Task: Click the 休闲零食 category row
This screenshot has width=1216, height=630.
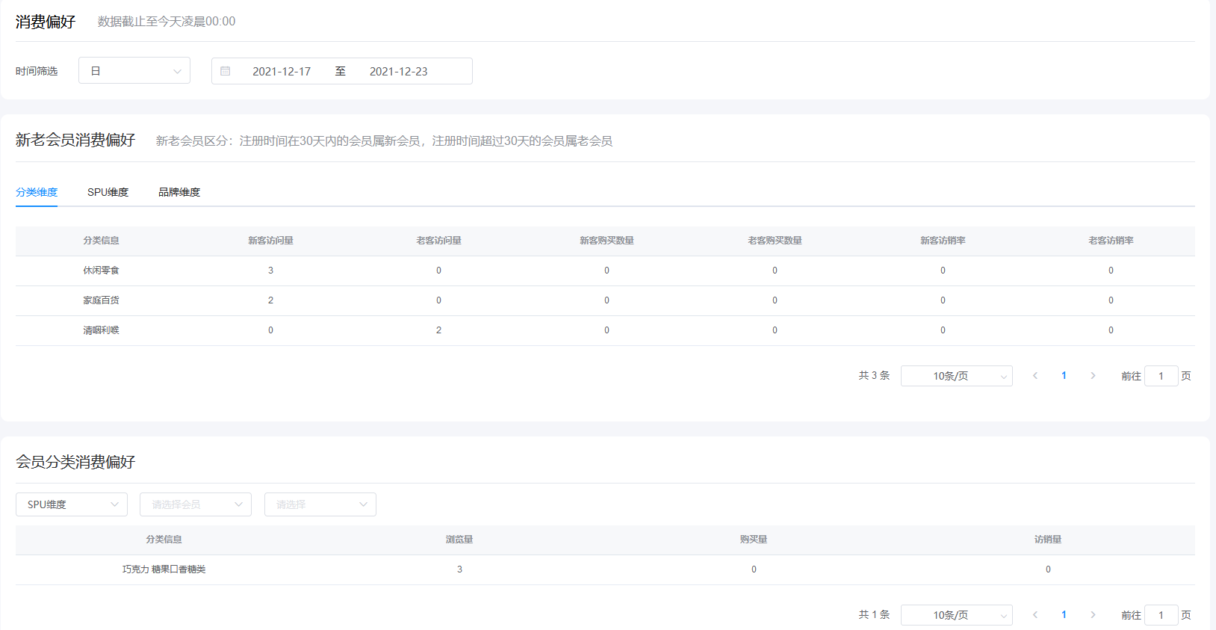Action: (101, 271)
